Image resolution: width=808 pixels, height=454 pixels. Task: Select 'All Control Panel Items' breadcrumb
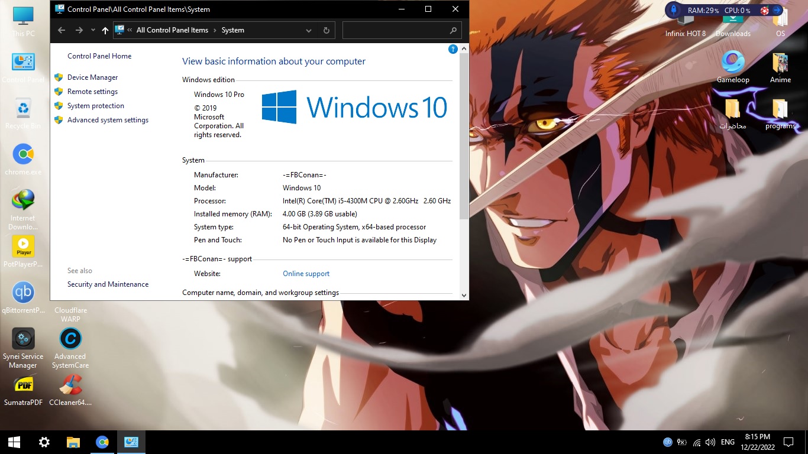[x=172, y=30]
